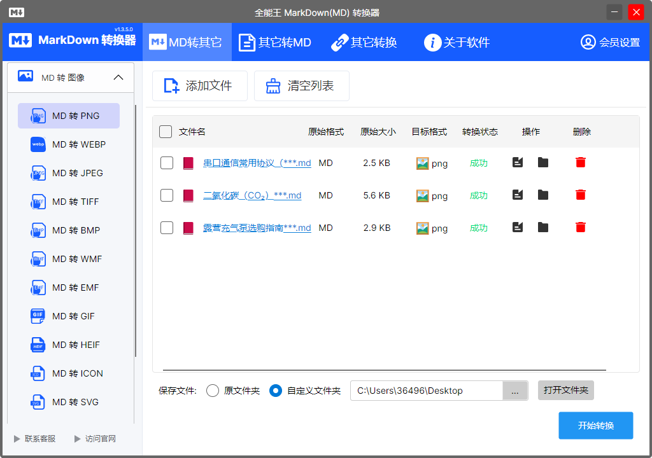Image resolution: width=652 pixels, height=458 pixels.
Task: Open the 二氧化碳_(CO₂)_***.md link
Action: click(252, 195)
